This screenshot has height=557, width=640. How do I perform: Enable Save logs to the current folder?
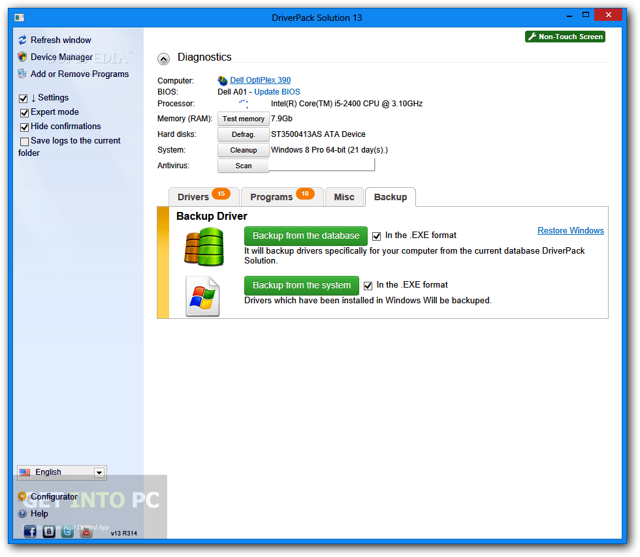coord(24,141)
